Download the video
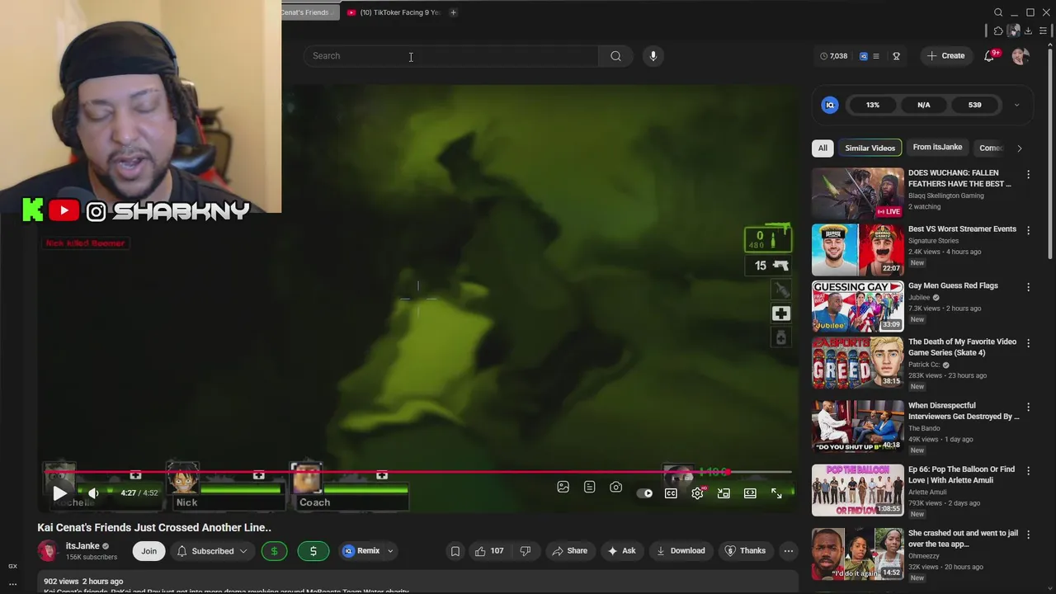Viewport: 1056px width, 594px height. (x=680, y=551)
